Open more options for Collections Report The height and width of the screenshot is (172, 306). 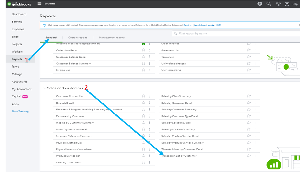coord(150,50)
